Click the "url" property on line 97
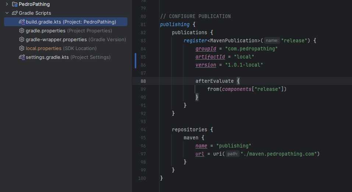Image resolution: width=352 pixels, height=192 pixels. (200, 154)
